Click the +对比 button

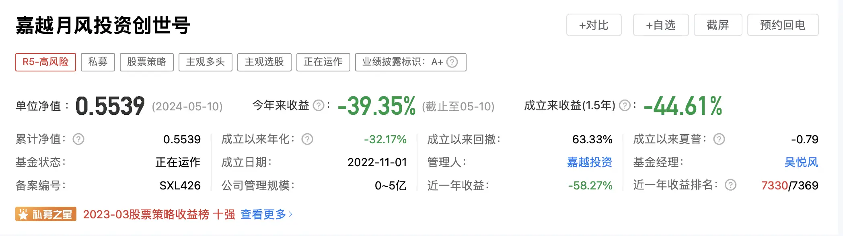pos(594,25)
